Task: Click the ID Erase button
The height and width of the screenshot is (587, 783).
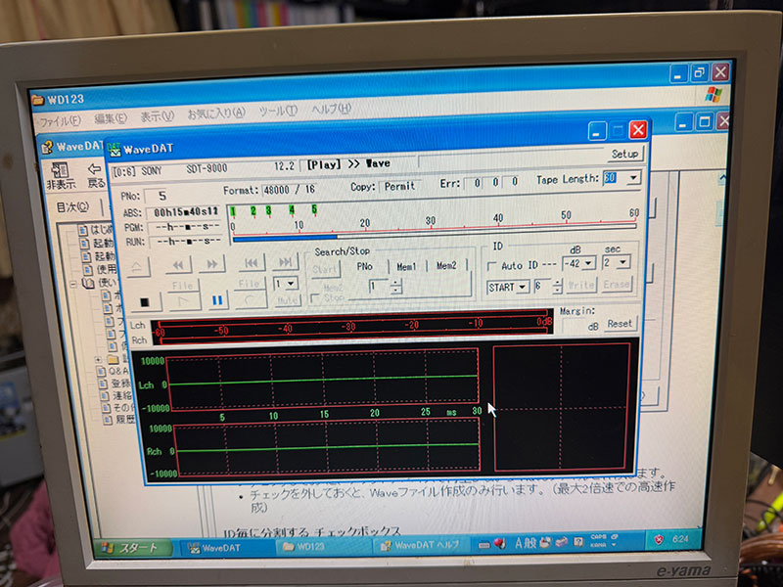Action: click(x=617, y=284)
